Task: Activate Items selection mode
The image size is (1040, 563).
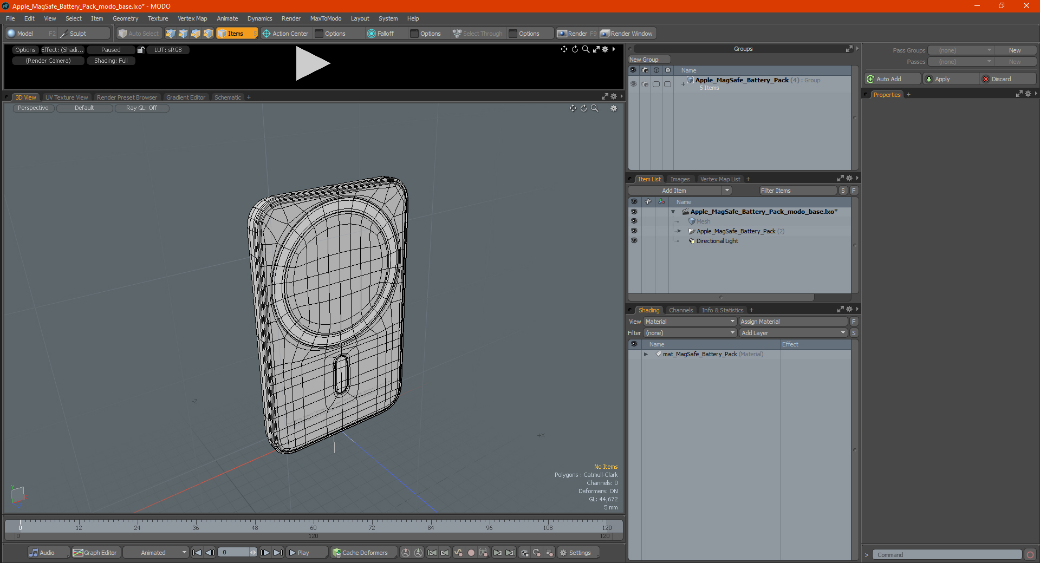Action: point(237,34)
